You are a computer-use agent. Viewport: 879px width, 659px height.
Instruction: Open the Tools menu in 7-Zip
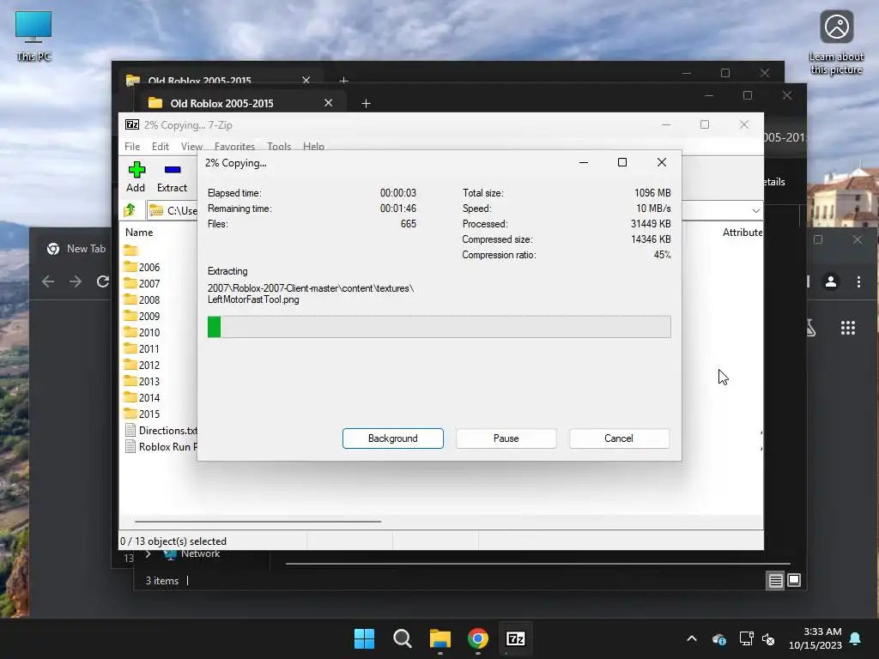click(x=279, y=146)
